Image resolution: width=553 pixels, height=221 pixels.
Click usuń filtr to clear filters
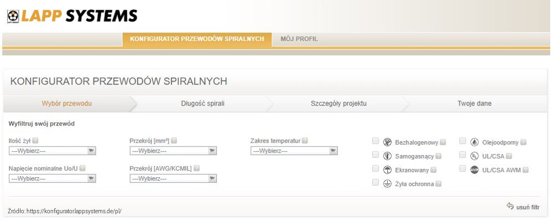[523, 207]
